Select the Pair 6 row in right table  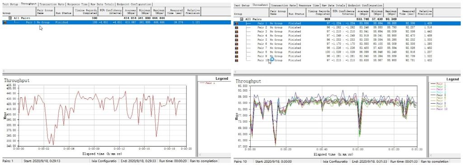coord(347,44)
